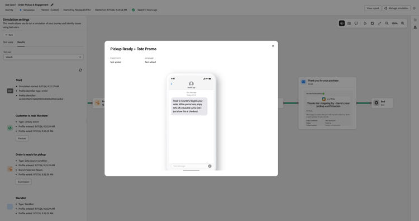This screenshot has height=221, width=419.
Task: Select the Results tab
Action: click(x=21, y=42)
